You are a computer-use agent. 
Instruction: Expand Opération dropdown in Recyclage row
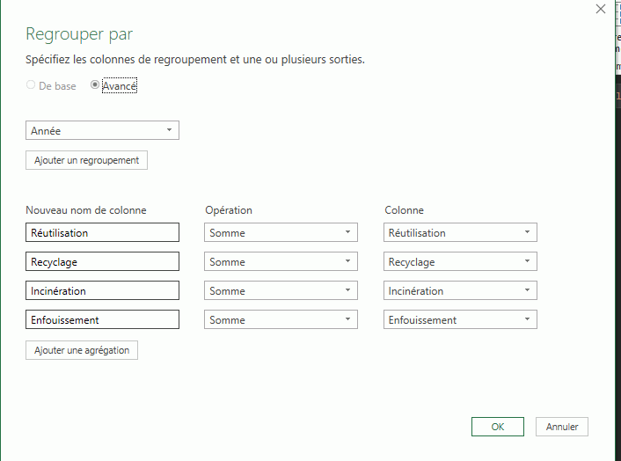(x=281, y=262)
